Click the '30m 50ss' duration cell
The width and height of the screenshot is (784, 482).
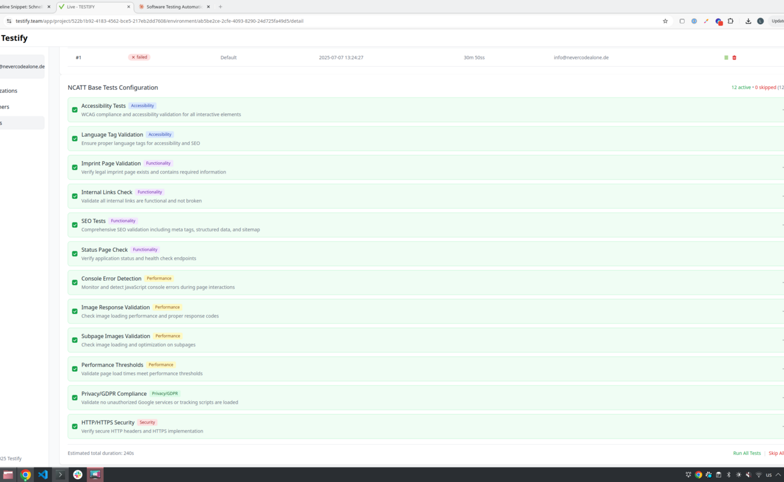[x=474, y=58]
